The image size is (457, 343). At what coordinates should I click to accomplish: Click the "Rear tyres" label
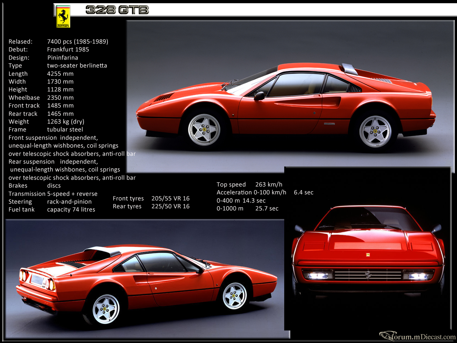127,206
